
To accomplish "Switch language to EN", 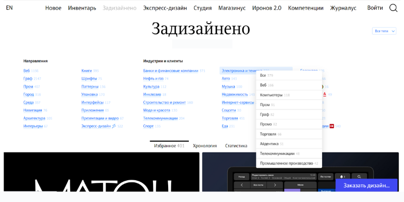I will (x=9, y=8).
